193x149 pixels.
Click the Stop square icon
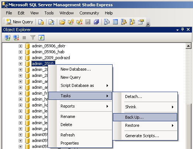[x=24, y=38]
